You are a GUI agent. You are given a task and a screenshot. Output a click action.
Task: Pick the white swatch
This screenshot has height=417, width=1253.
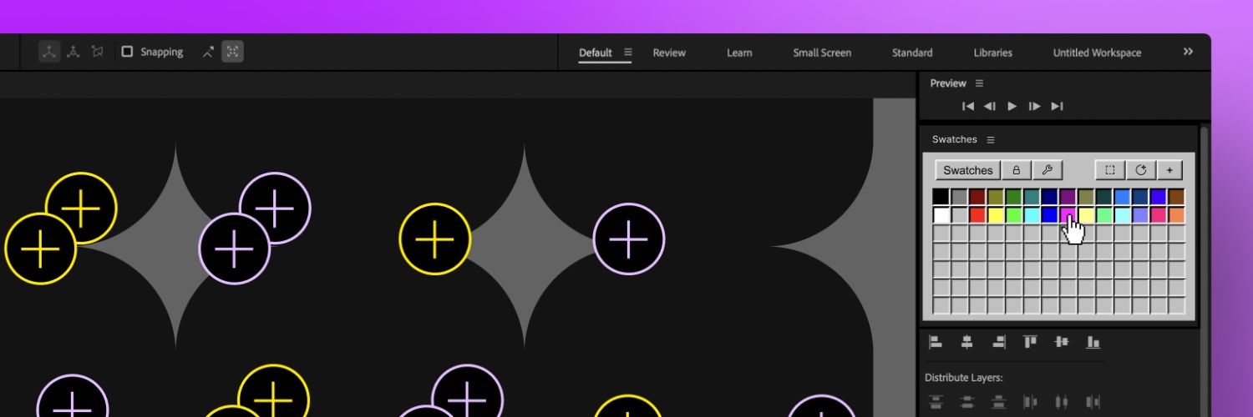(941, 215)
